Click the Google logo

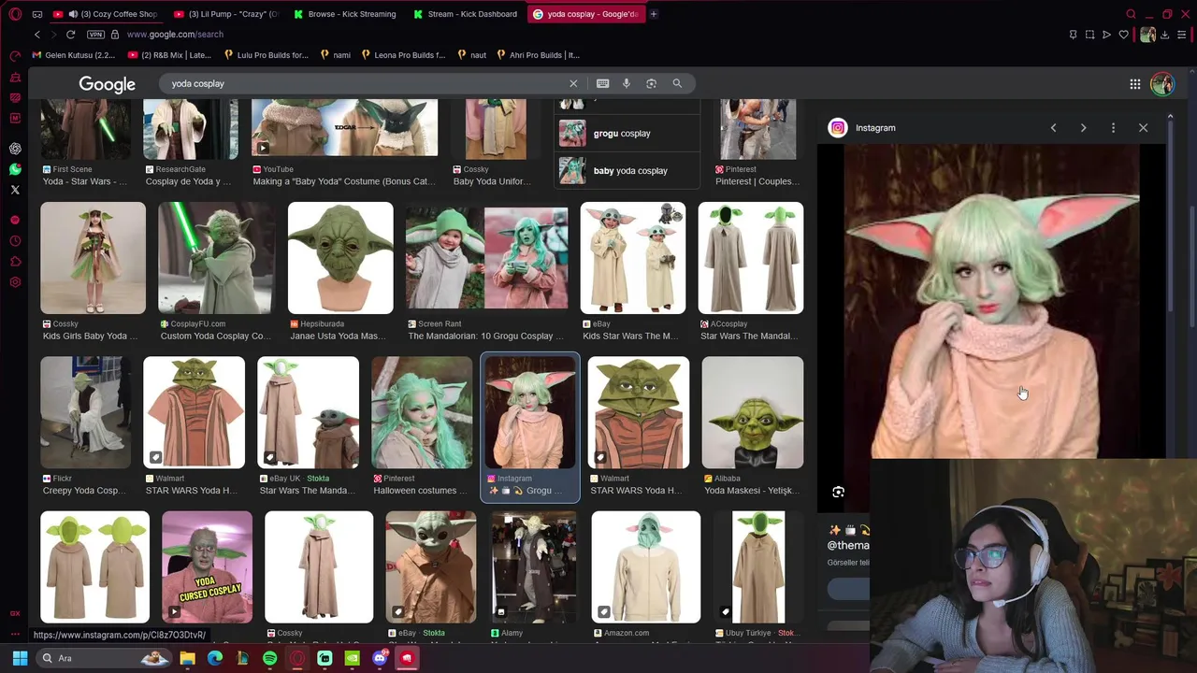coord(107,84)
